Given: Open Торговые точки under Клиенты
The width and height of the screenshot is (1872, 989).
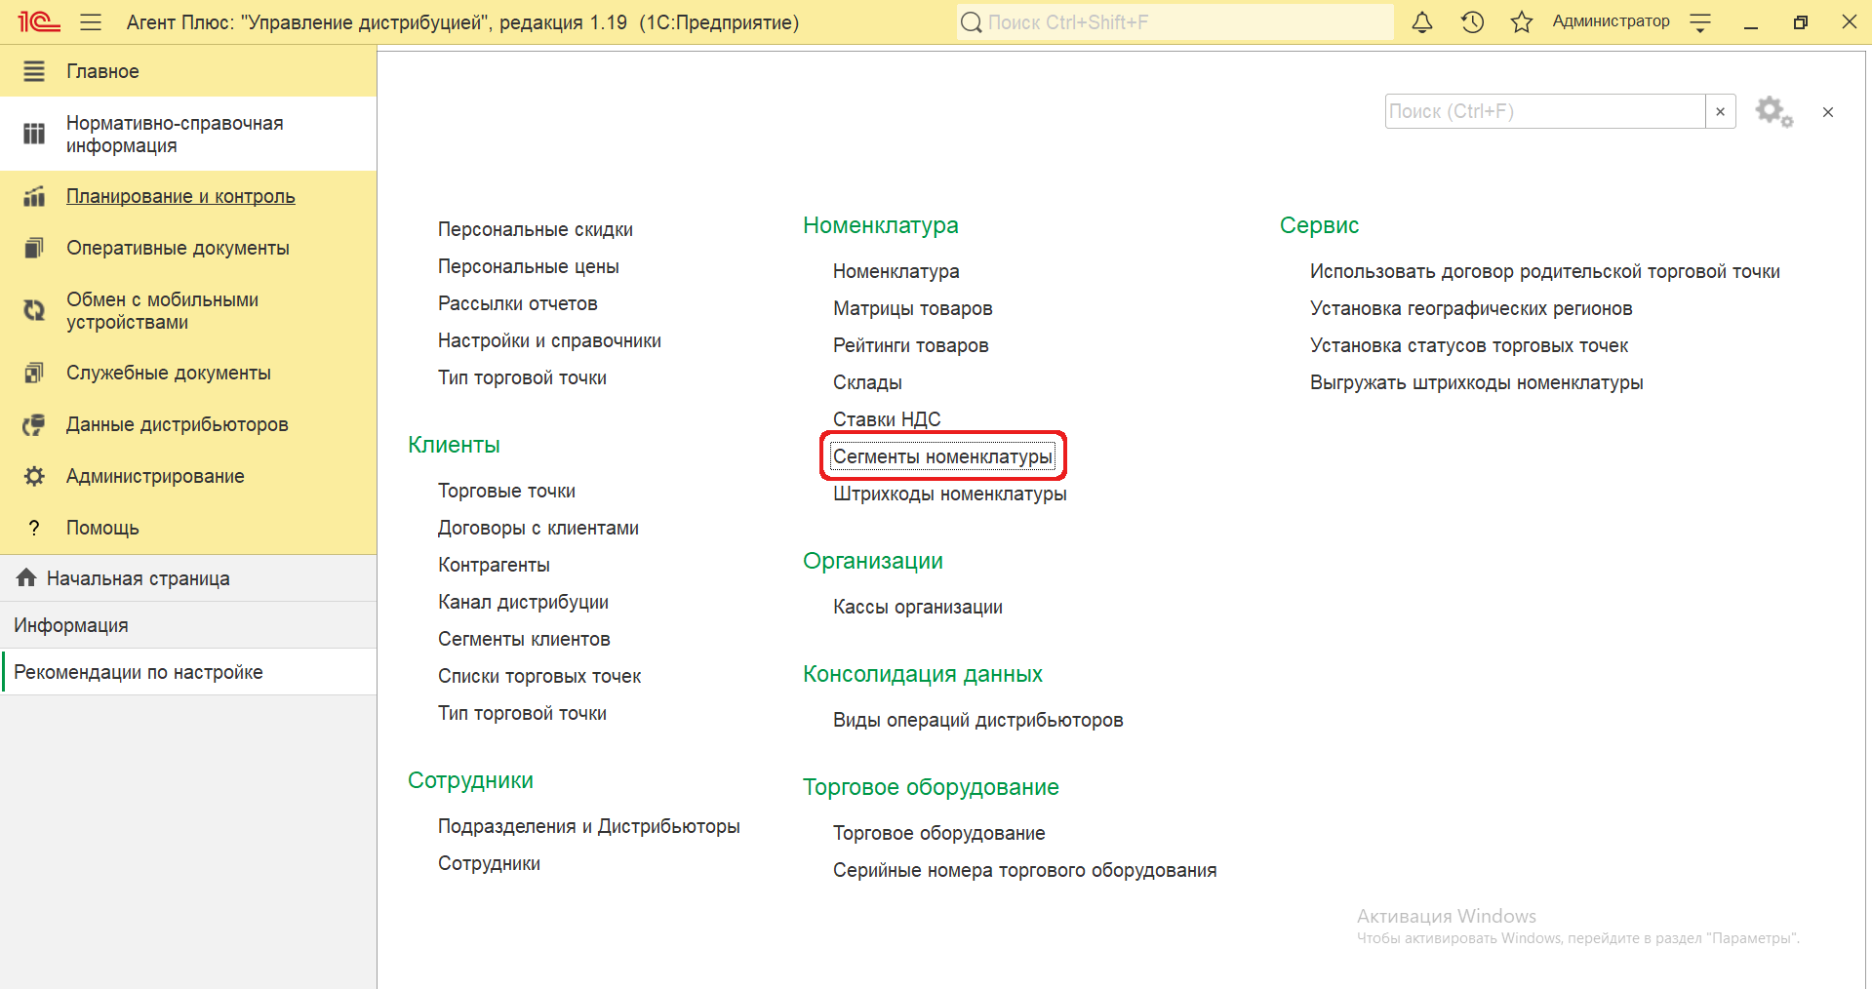Looking at the screenshot, I should [506, 491].
